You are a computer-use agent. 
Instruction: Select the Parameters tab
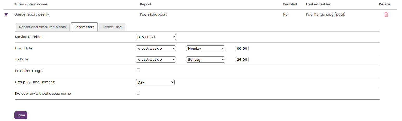tap(84, 27)
